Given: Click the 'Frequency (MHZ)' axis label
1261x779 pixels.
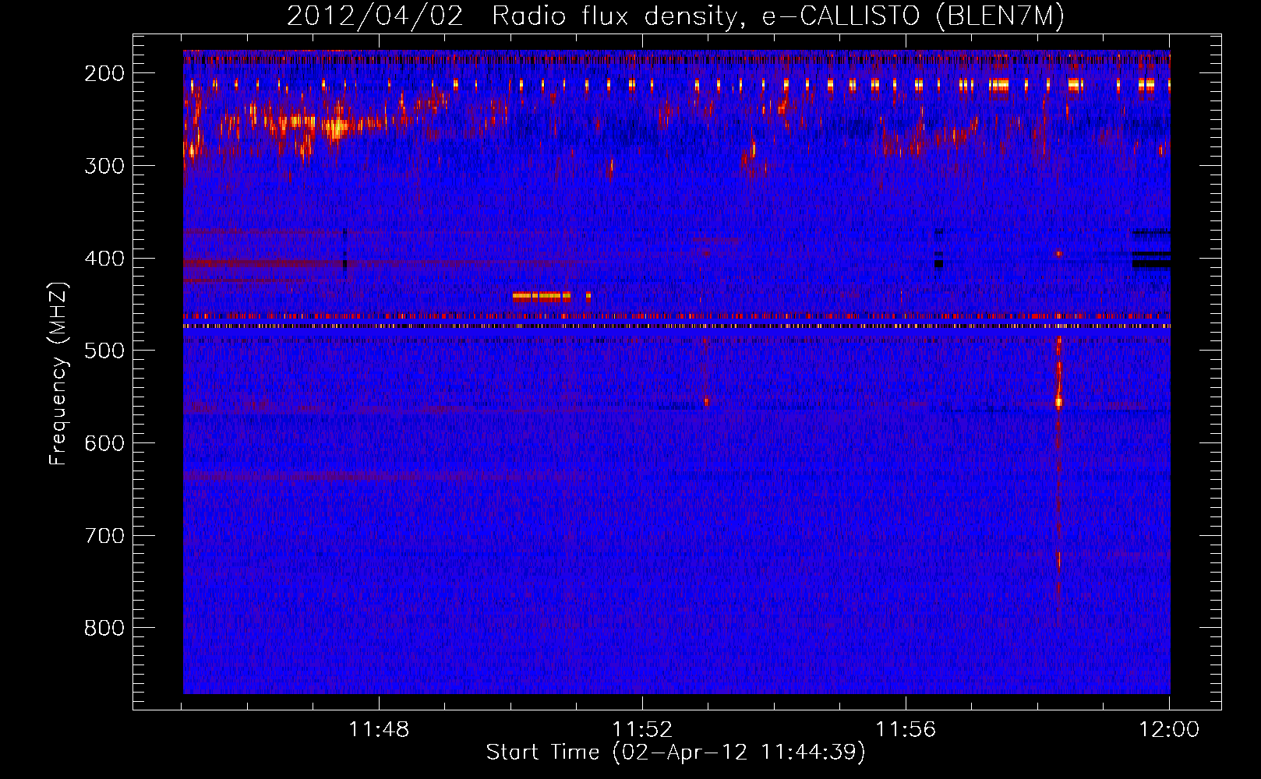Looking at the screenshot, I should [58, 373].
